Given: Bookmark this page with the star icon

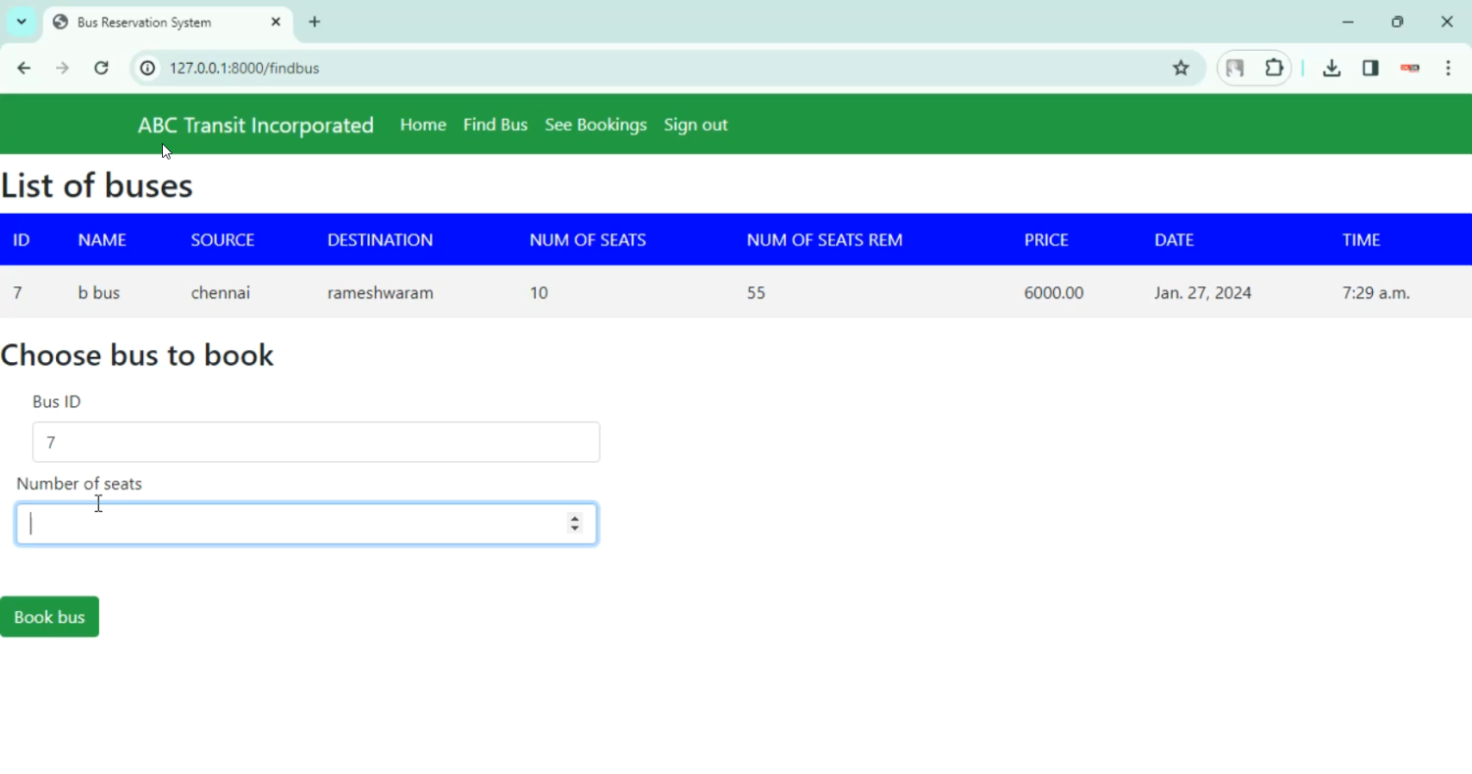Looking at the screenshot, I should click(x=1181, y=68).
